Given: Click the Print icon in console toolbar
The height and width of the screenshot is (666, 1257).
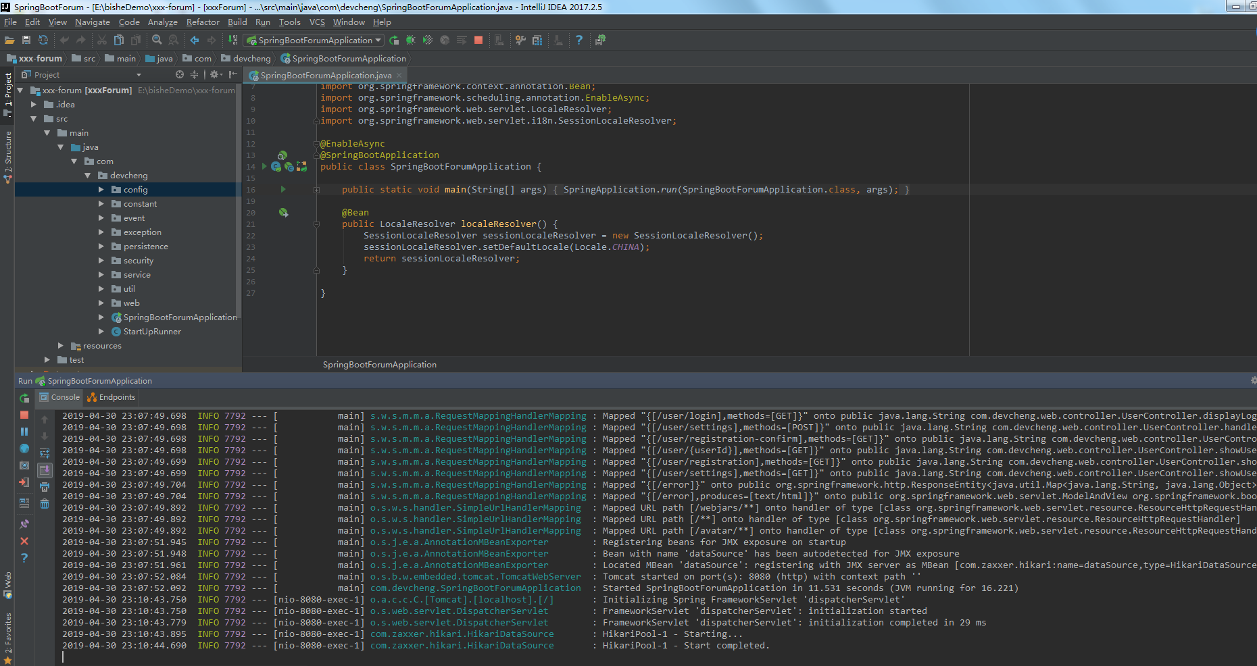Looking at the screenshot, I should [45, 487].
